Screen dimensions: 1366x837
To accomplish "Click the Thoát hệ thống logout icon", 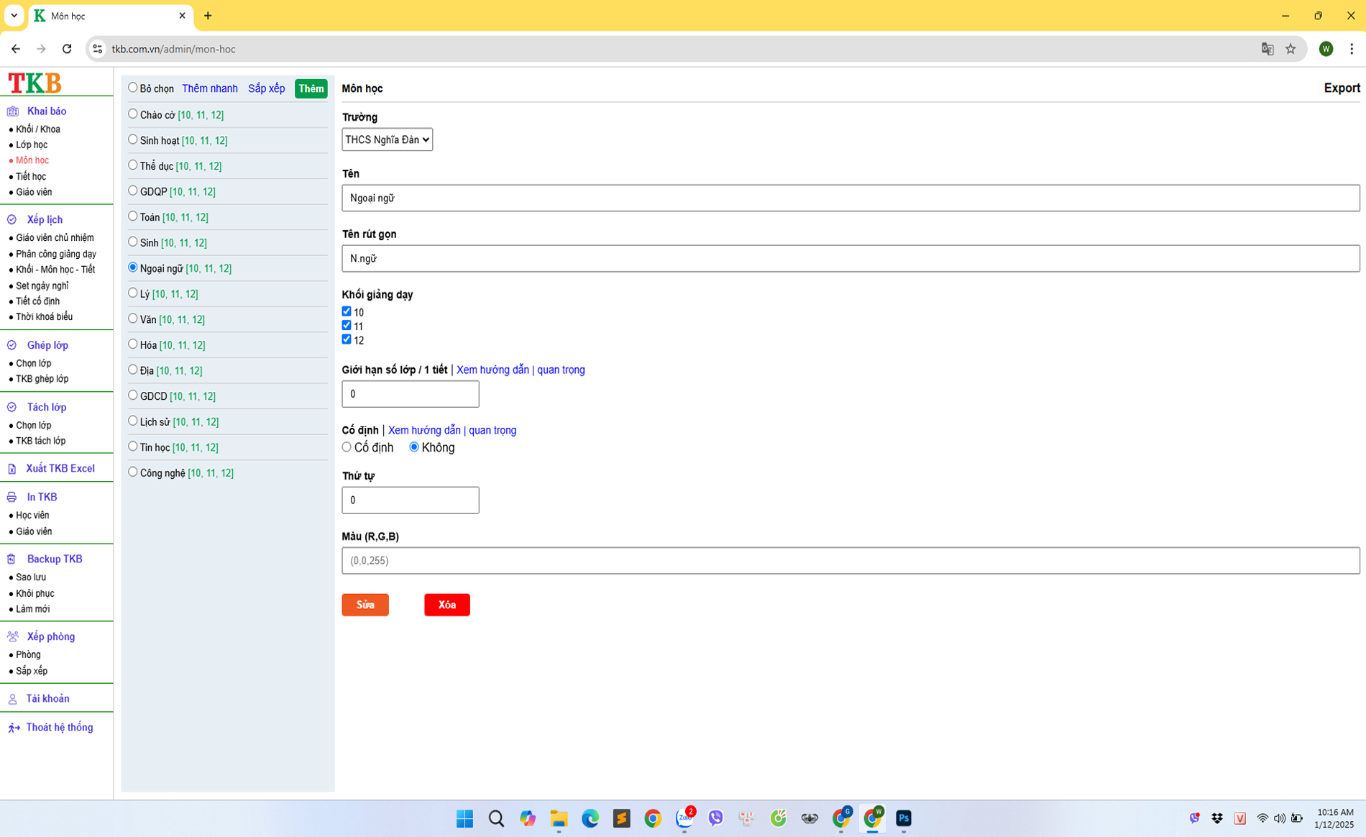I will 14,728.
